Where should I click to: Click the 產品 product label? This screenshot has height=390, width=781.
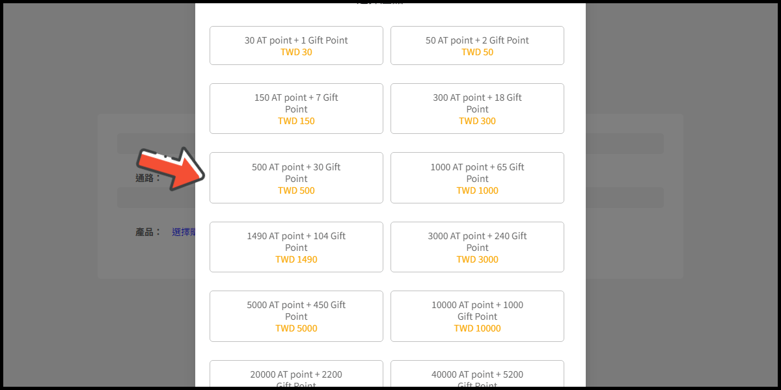click(148, 232)
